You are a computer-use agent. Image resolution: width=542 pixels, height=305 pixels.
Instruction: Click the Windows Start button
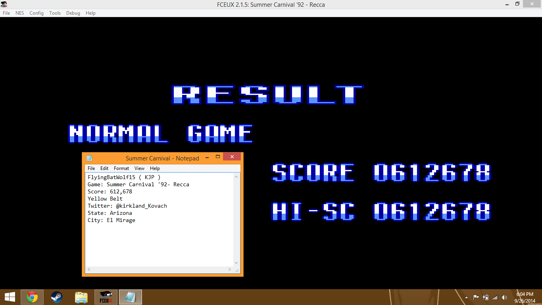tap(10, 297)
